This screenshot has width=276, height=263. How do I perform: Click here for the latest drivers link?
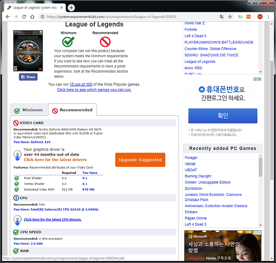click(55, 159)
